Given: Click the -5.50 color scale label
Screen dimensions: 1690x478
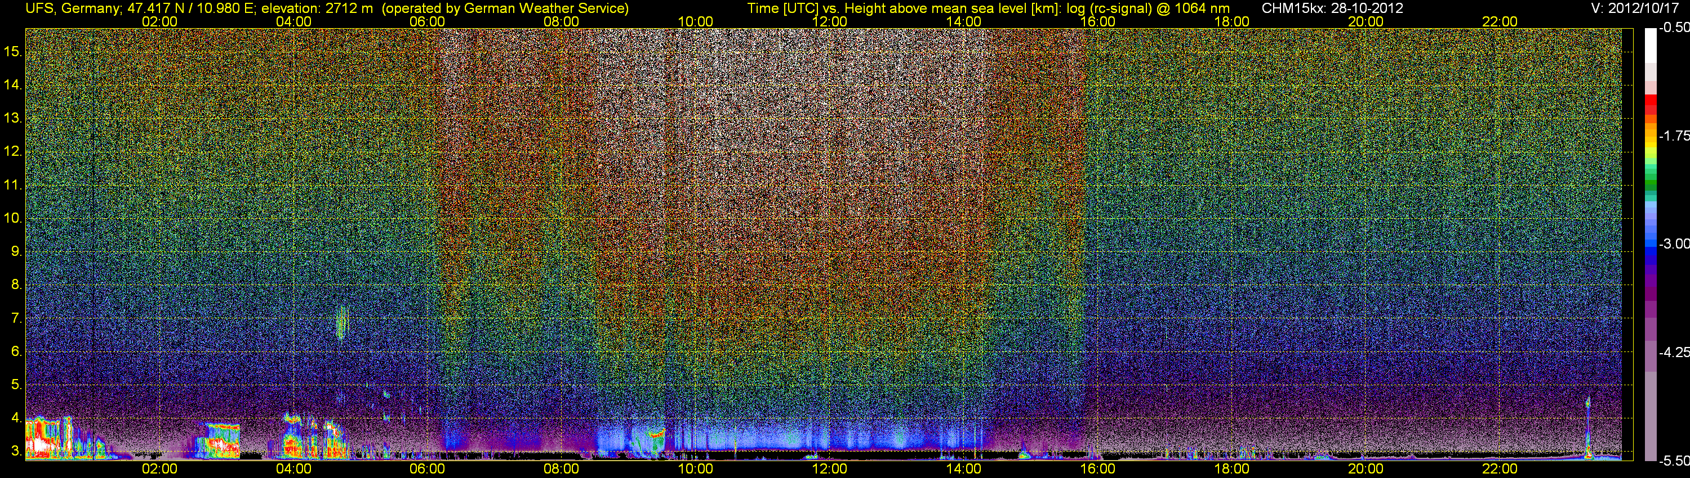Looking at the screenshot, I should (x=1674, y=461).
